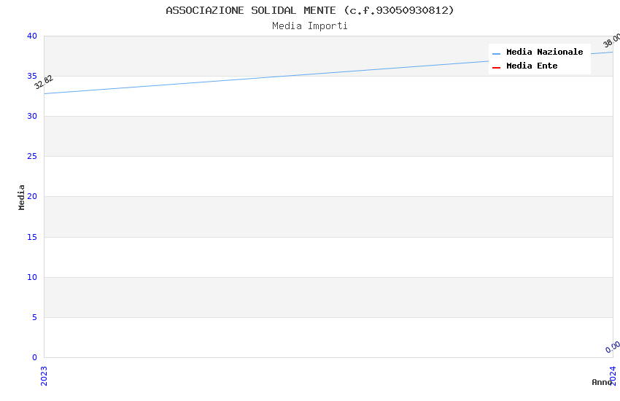Click the y-axis tick 35
This screenshot has height=401, width=620.
(x=32, y=76)
